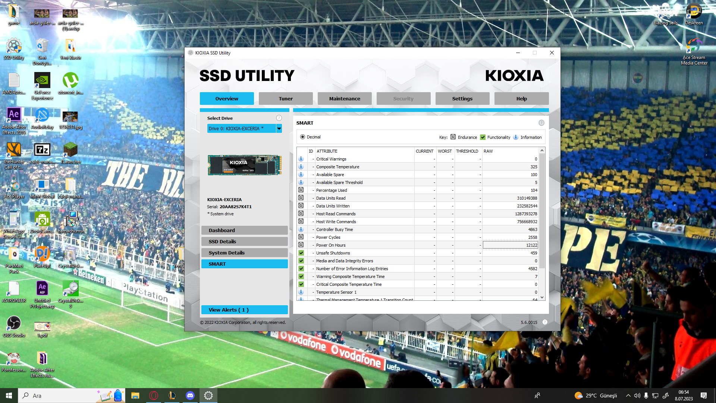This screenshot has width=716, height=403.
Task: Open the Settings tab
Action: click(x=462, y=99)
